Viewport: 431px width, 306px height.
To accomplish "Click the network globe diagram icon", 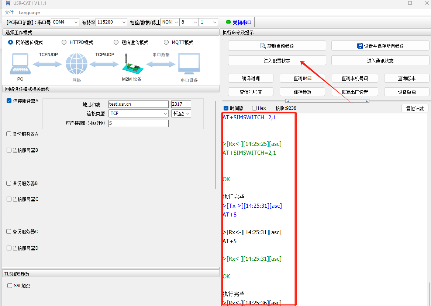I will point(76,64).
